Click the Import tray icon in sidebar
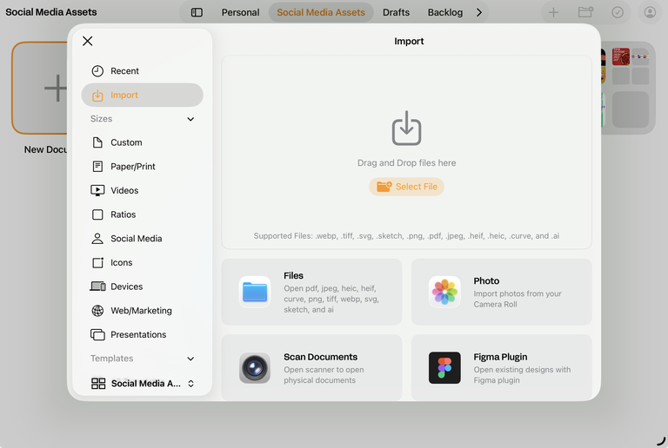The height and width of the screenshot is (448, 668). [x=97, y=96]
